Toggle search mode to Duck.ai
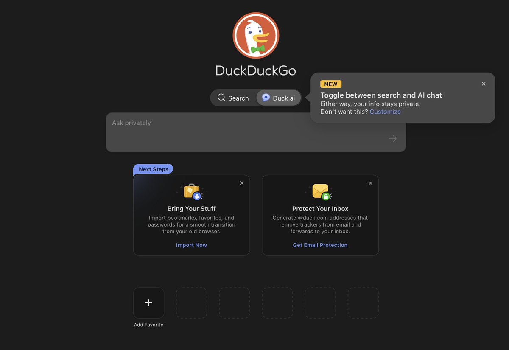 click(278, 98)
